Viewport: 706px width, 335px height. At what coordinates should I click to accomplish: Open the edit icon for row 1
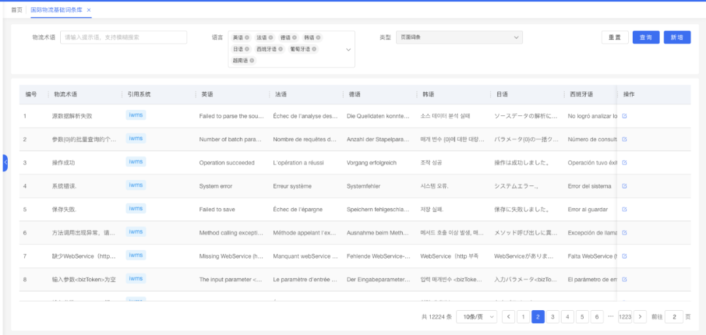tap(624, 116)
